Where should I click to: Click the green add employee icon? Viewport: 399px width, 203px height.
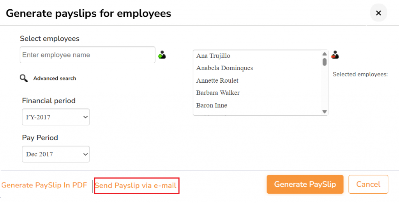[x=162, y=55]
